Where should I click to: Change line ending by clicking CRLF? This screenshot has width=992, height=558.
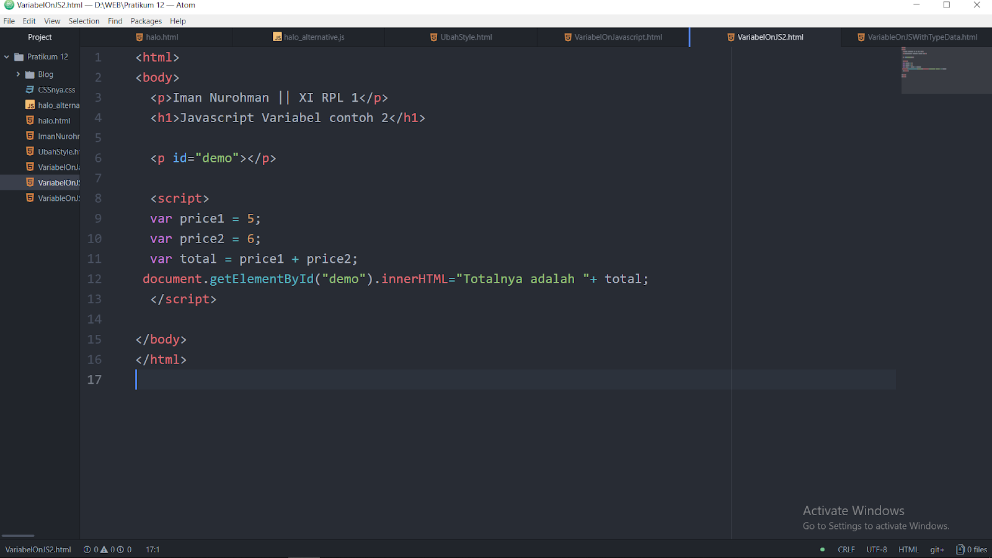click(x=846, y=549)
